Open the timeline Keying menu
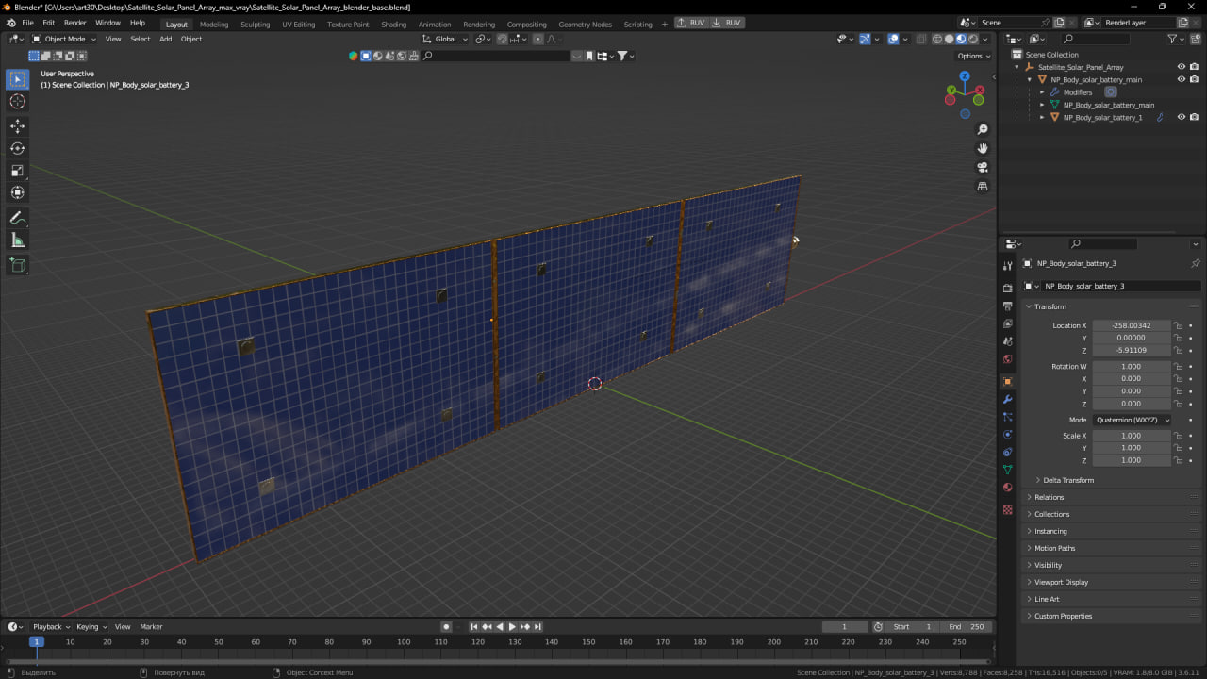This screenshot has width=1207, height=679. 91,626
